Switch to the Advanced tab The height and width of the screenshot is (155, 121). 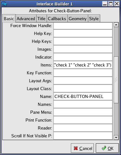pyautogui.click(x=26, y=19)
